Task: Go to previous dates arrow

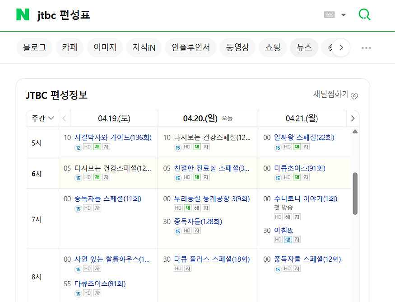Action: point(64,118)
